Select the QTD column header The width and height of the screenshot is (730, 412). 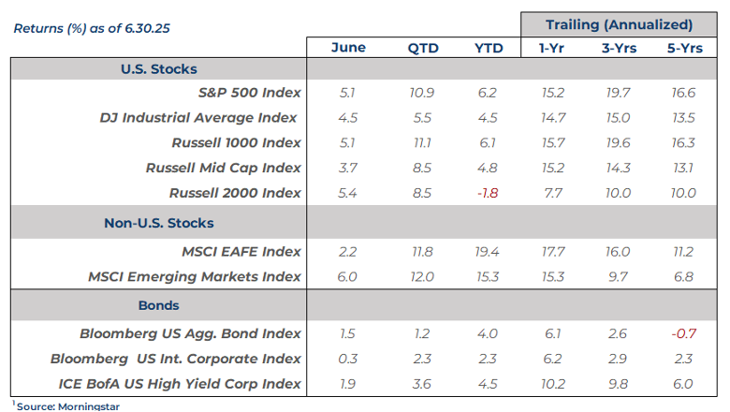click(x=422, y=48)
